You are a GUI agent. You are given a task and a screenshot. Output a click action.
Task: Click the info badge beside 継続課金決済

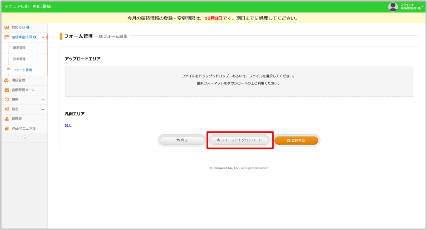35,37
